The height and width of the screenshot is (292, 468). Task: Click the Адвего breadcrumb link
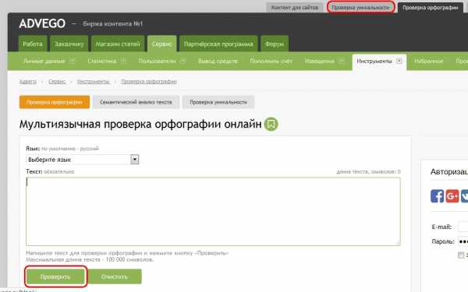28,81
